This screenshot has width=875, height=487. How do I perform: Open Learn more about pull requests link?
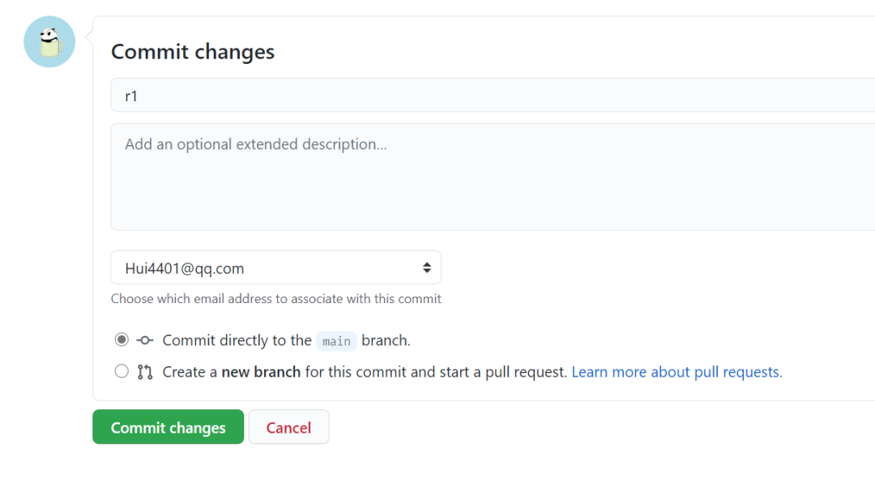[x=677, y=372]
